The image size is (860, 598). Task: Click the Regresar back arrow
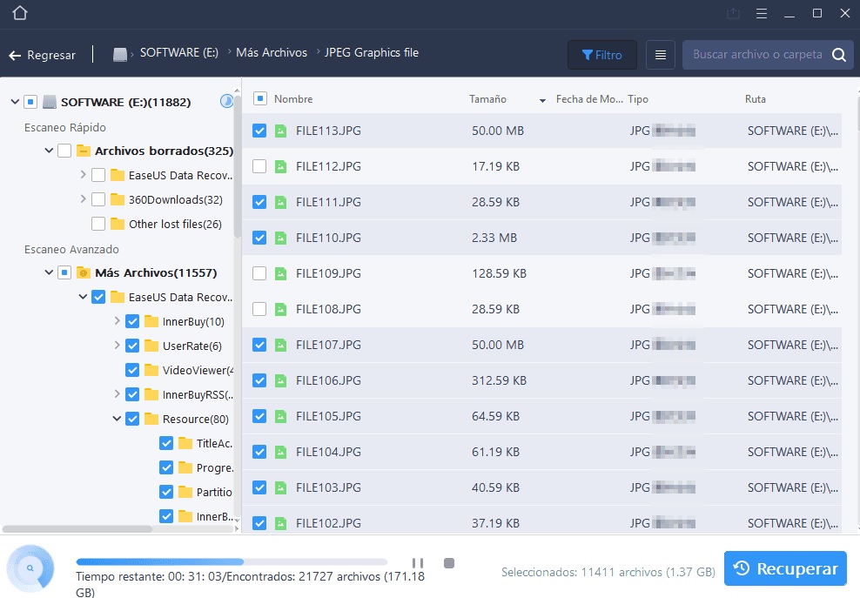16,55
